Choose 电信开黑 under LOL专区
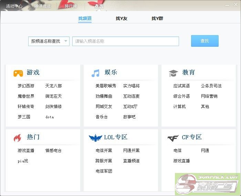This screenshot has width=241, height=196. tap(104, 151)
